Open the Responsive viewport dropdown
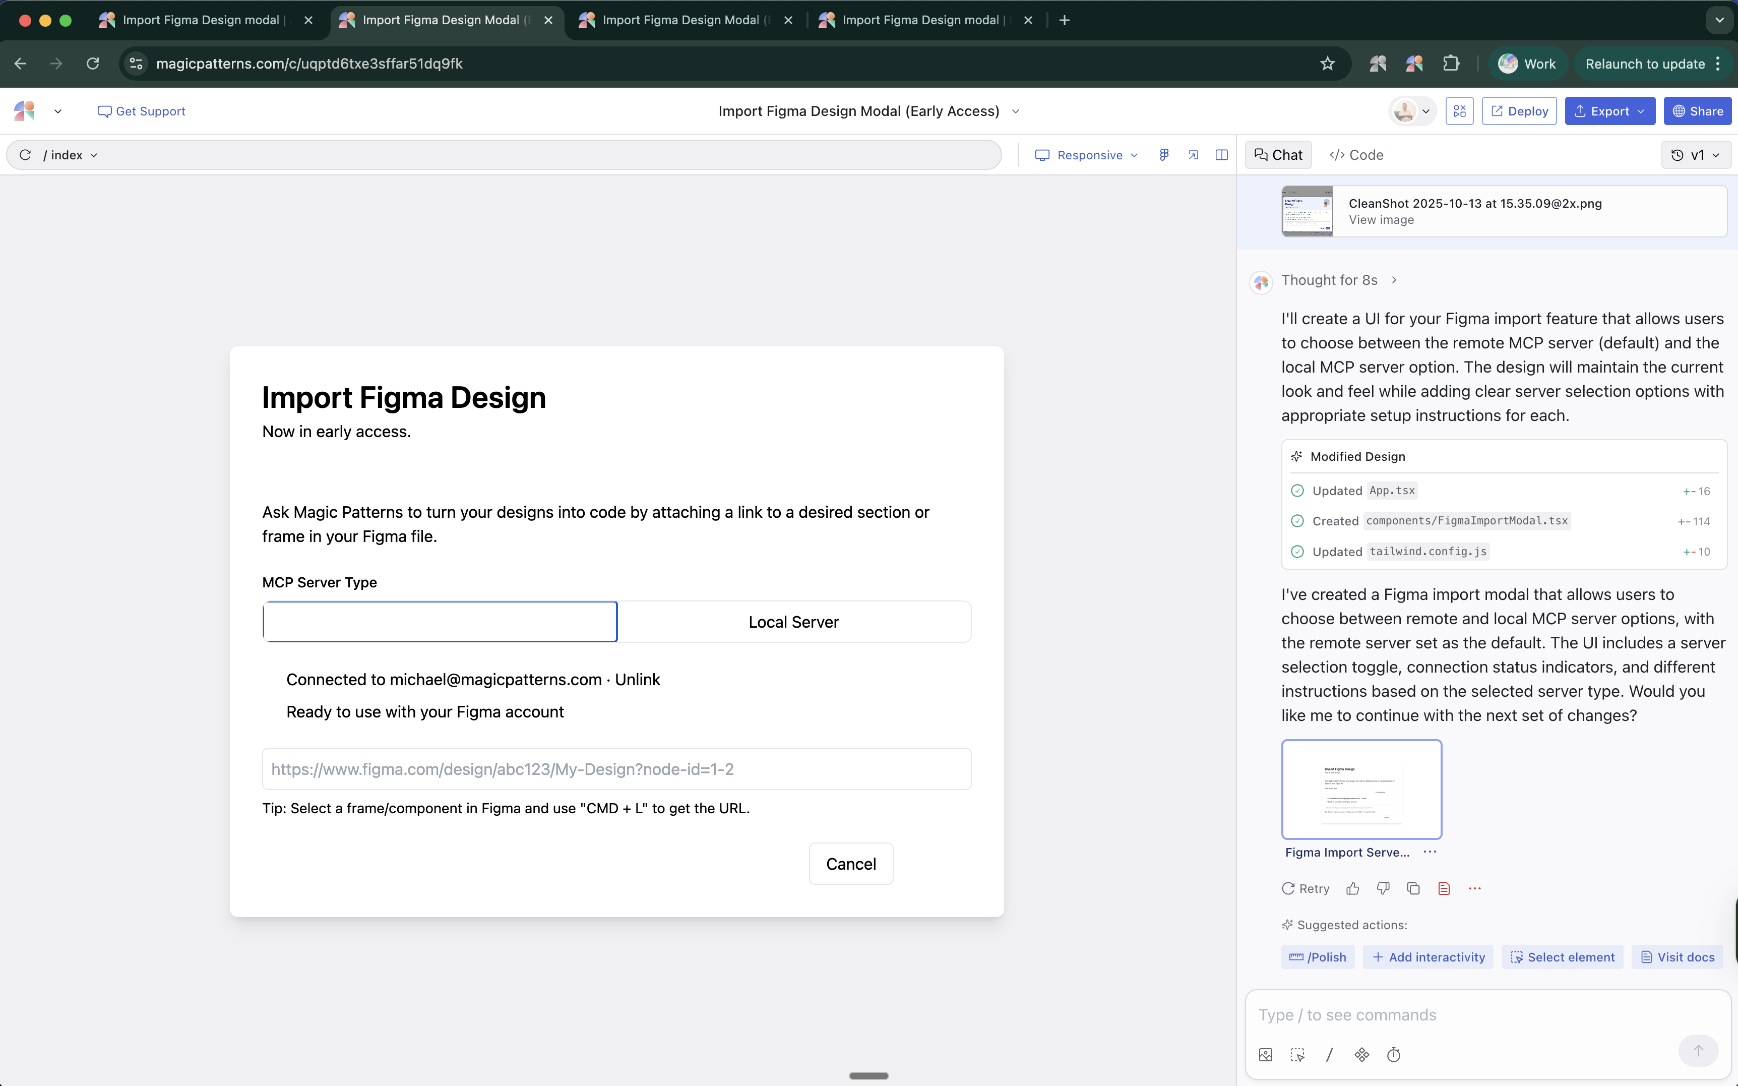The height and width of the screenshot is (1086, 1738). (x=1087, y=154)
